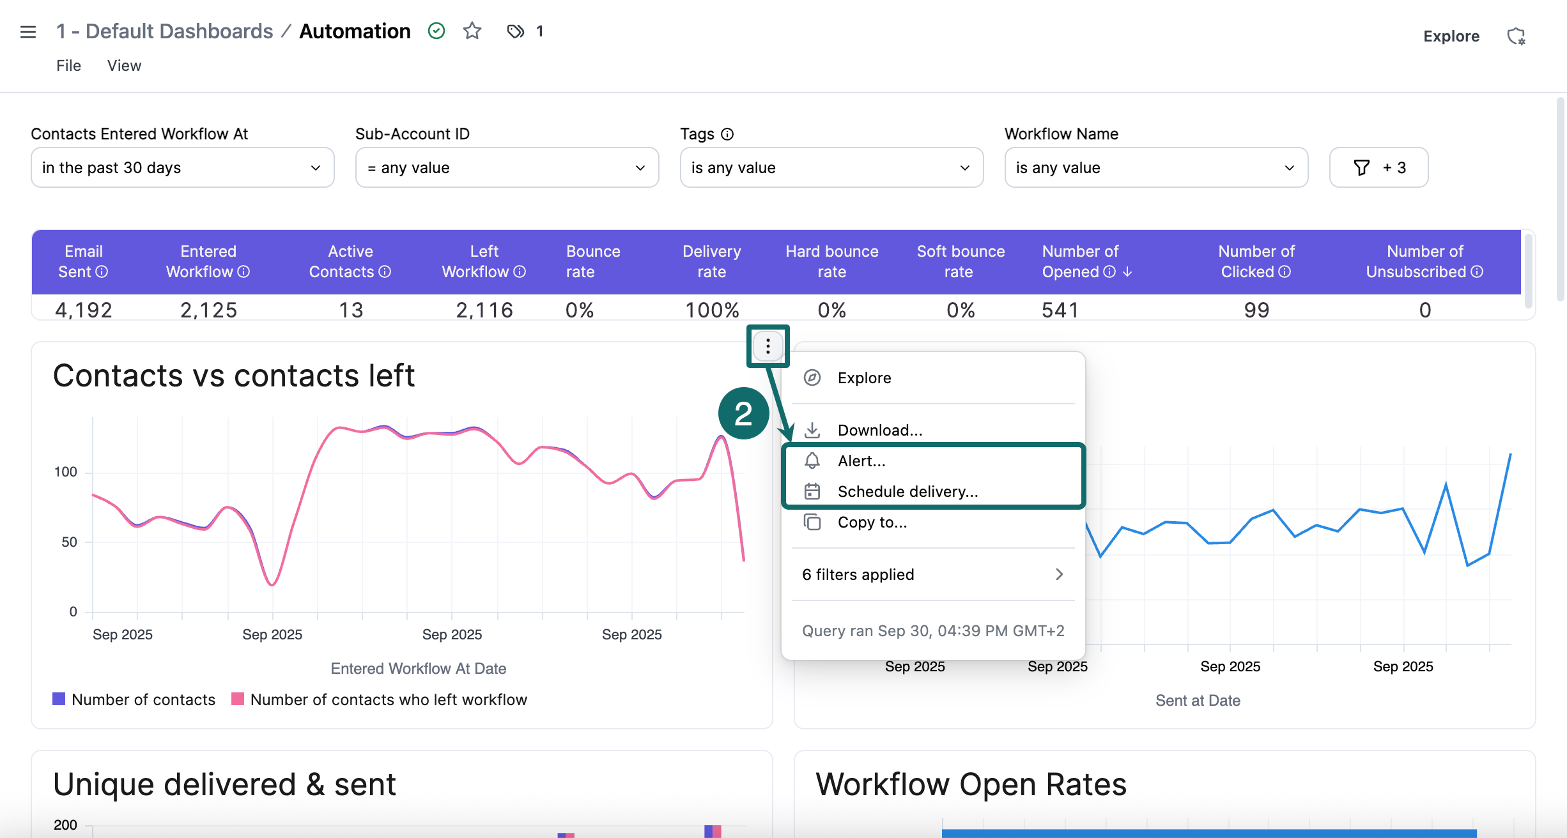Click the shield settings icon top right

[x=1517, y=36]
